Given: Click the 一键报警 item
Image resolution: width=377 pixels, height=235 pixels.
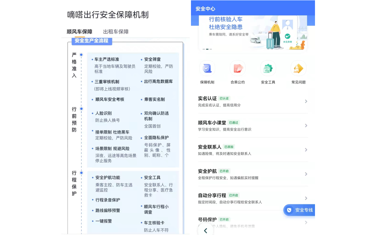Looking at the screenshot, I should 103,221.
